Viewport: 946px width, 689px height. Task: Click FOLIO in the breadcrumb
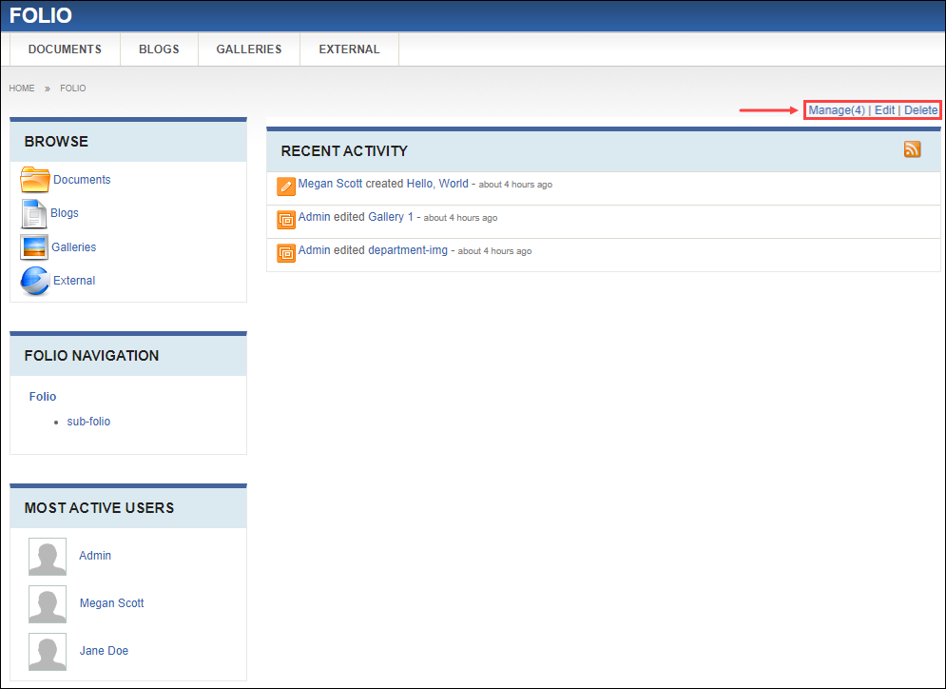(73, 89)
